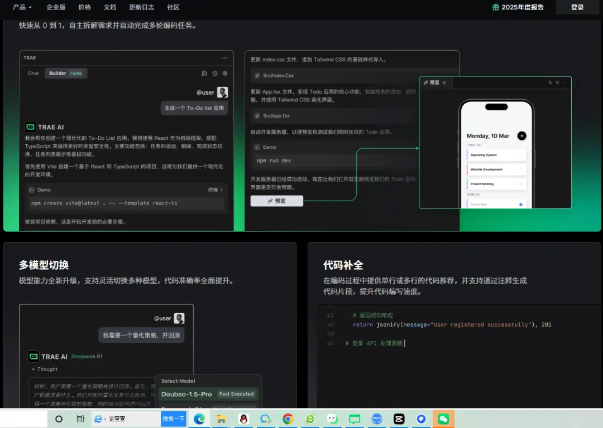The image size is (603, 428).
Task: Expand the 产品 dropdown in navigation
Action: 22,7
